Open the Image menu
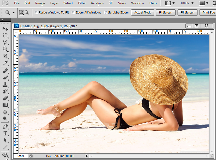 tap(40, 3)
